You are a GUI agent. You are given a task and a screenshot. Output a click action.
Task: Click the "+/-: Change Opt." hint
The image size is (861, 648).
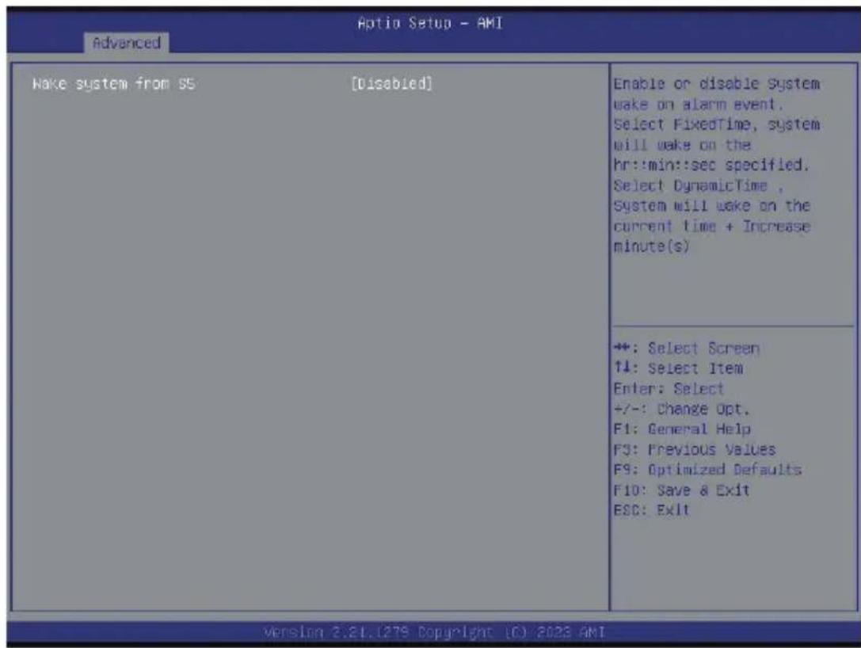click(681, 409)
